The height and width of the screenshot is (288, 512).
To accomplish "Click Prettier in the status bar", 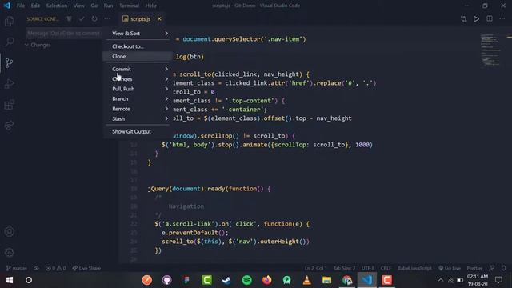I will 474,268.
